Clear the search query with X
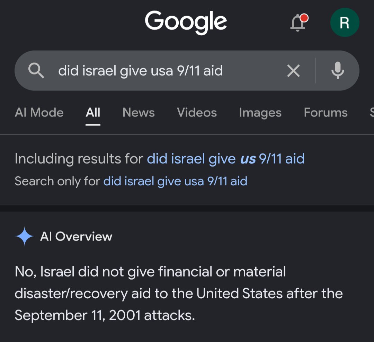 [x=293, y=71]
